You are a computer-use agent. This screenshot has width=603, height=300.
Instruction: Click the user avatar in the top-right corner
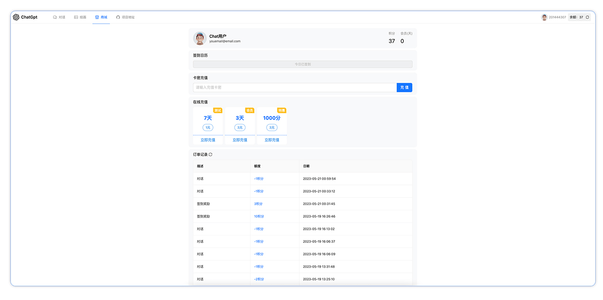(x=544, y=17)
